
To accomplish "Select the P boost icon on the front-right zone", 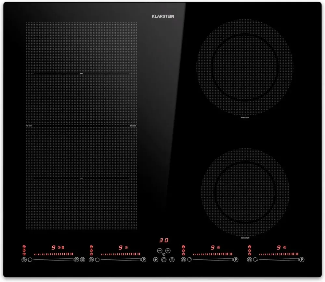I will click(302, 260).
